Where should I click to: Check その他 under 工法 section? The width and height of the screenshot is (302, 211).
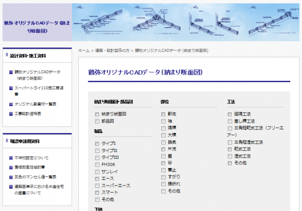(x=230, y=163)
